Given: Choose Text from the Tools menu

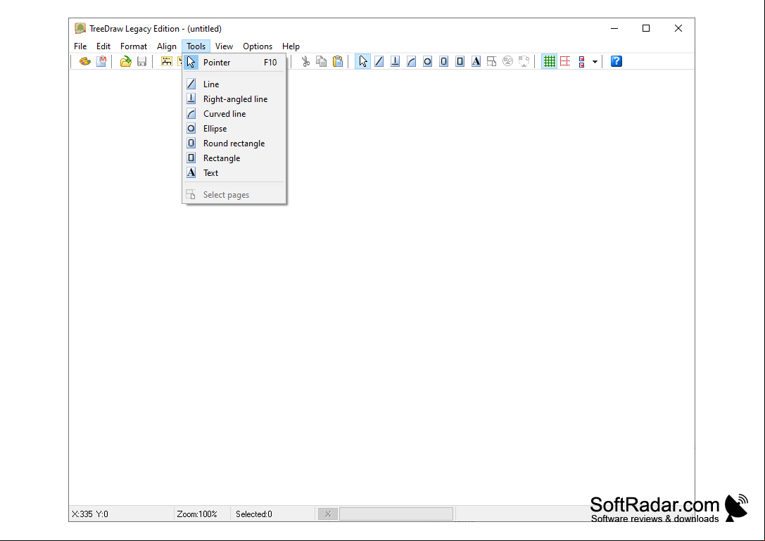Looking at the screenshot, I should [234, 172].
